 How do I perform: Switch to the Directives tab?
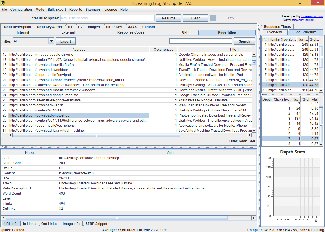tap(114, 27)
